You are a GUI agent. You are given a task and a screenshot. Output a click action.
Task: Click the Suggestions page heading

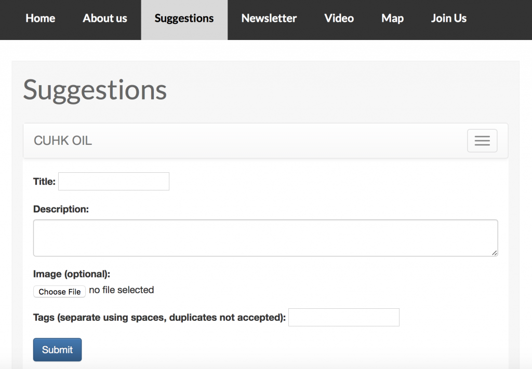coord(95,90)
